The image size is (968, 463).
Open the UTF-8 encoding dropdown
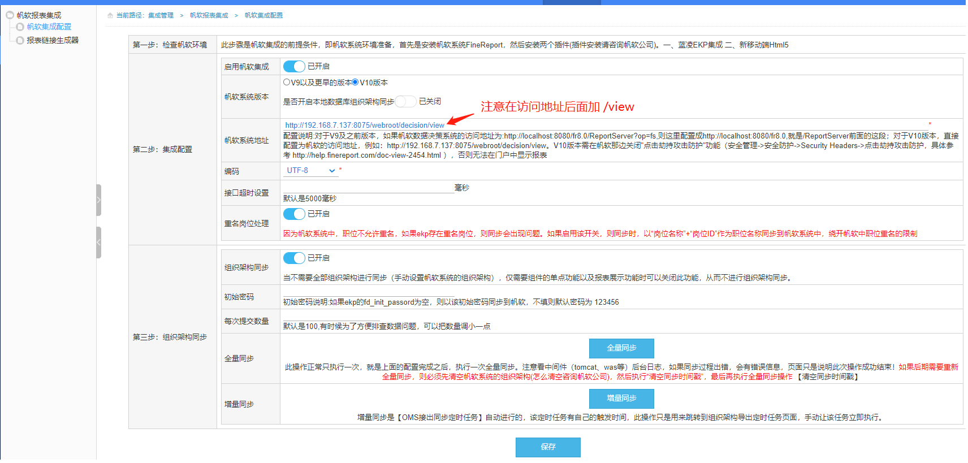(310, 171)
